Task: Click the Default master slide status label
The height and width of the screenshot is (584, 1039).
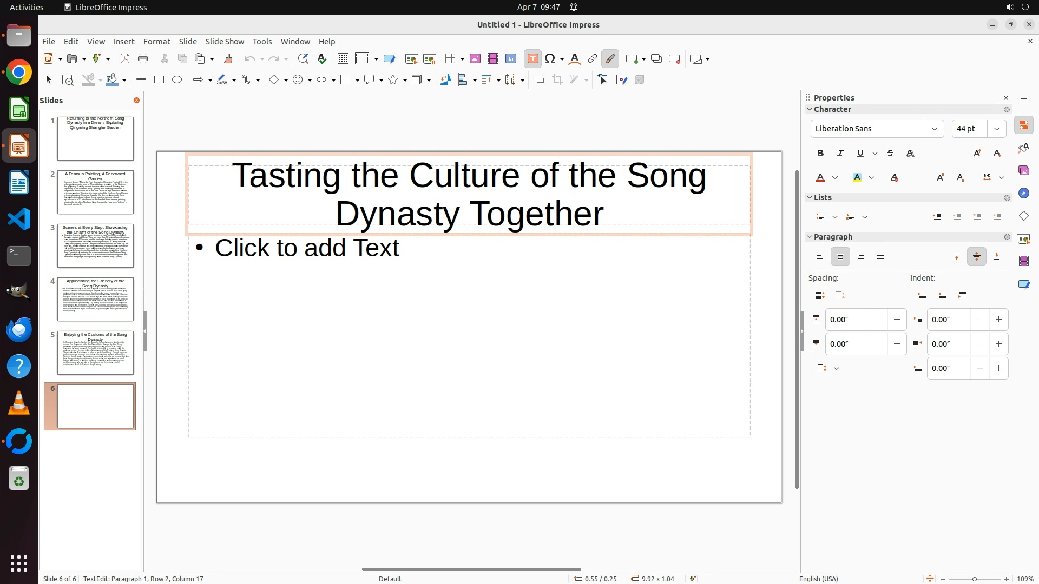Action: [390, 579]
